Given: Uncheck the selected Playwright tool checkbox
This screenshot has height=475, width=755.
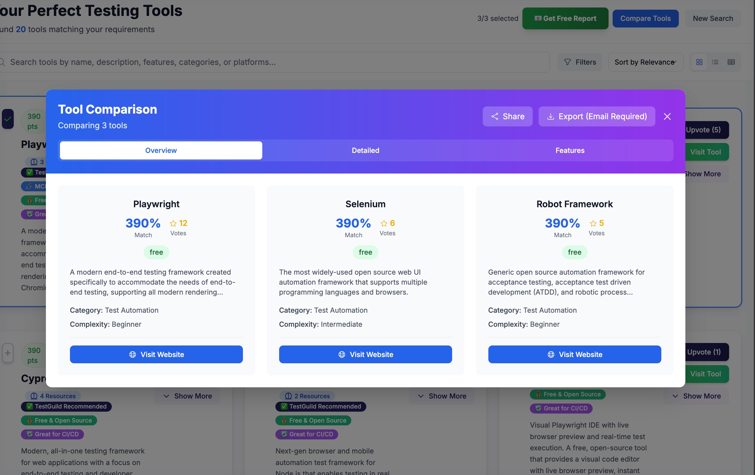Looking at the screenshot, I should tap(8, 119).
